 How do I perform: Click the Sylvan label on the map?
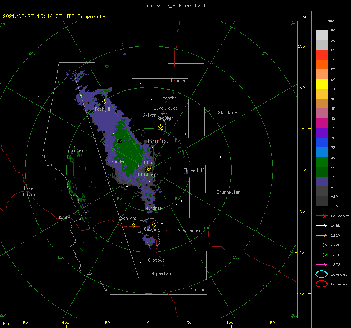pyautogui.click(x=149, y=115)
